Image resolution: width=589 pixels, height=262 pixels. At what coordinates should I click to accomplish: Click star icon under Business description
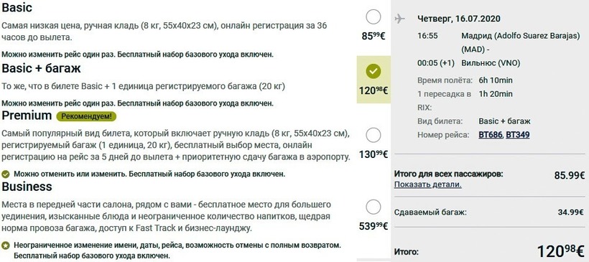(x=5, y=245)
